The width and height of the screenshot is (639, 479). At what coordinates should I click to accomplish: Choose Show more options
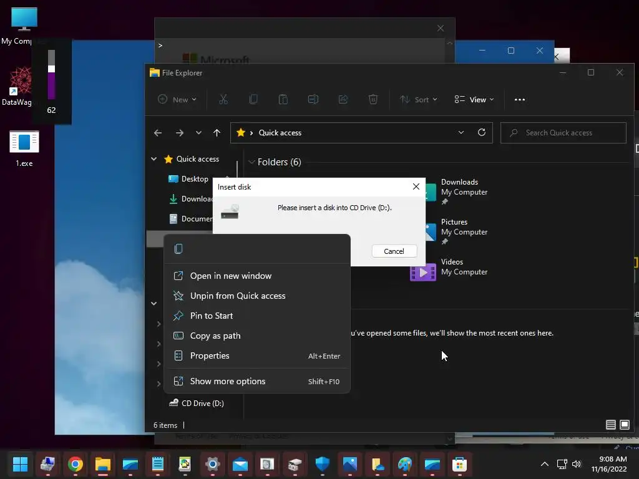pos(257,381)
